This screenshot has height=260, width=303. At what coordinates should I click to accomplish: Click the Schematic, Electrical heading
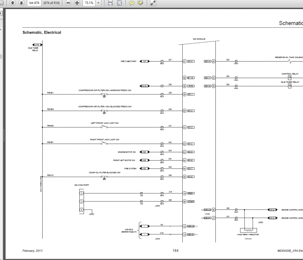pyautogui.click(x=42, y=32)
